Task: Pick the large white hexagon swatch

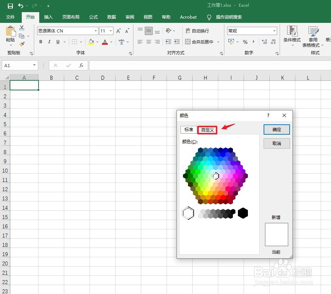Action: [188, 213]
